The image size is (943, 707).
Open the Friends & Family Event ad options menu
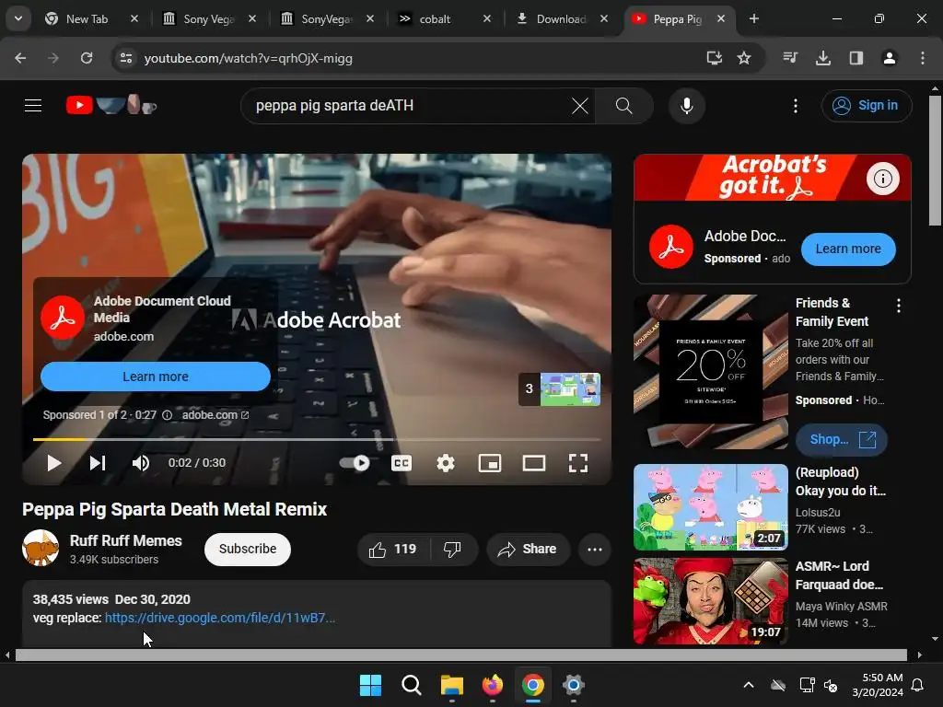pyautogui.click(x=899, y=306)
